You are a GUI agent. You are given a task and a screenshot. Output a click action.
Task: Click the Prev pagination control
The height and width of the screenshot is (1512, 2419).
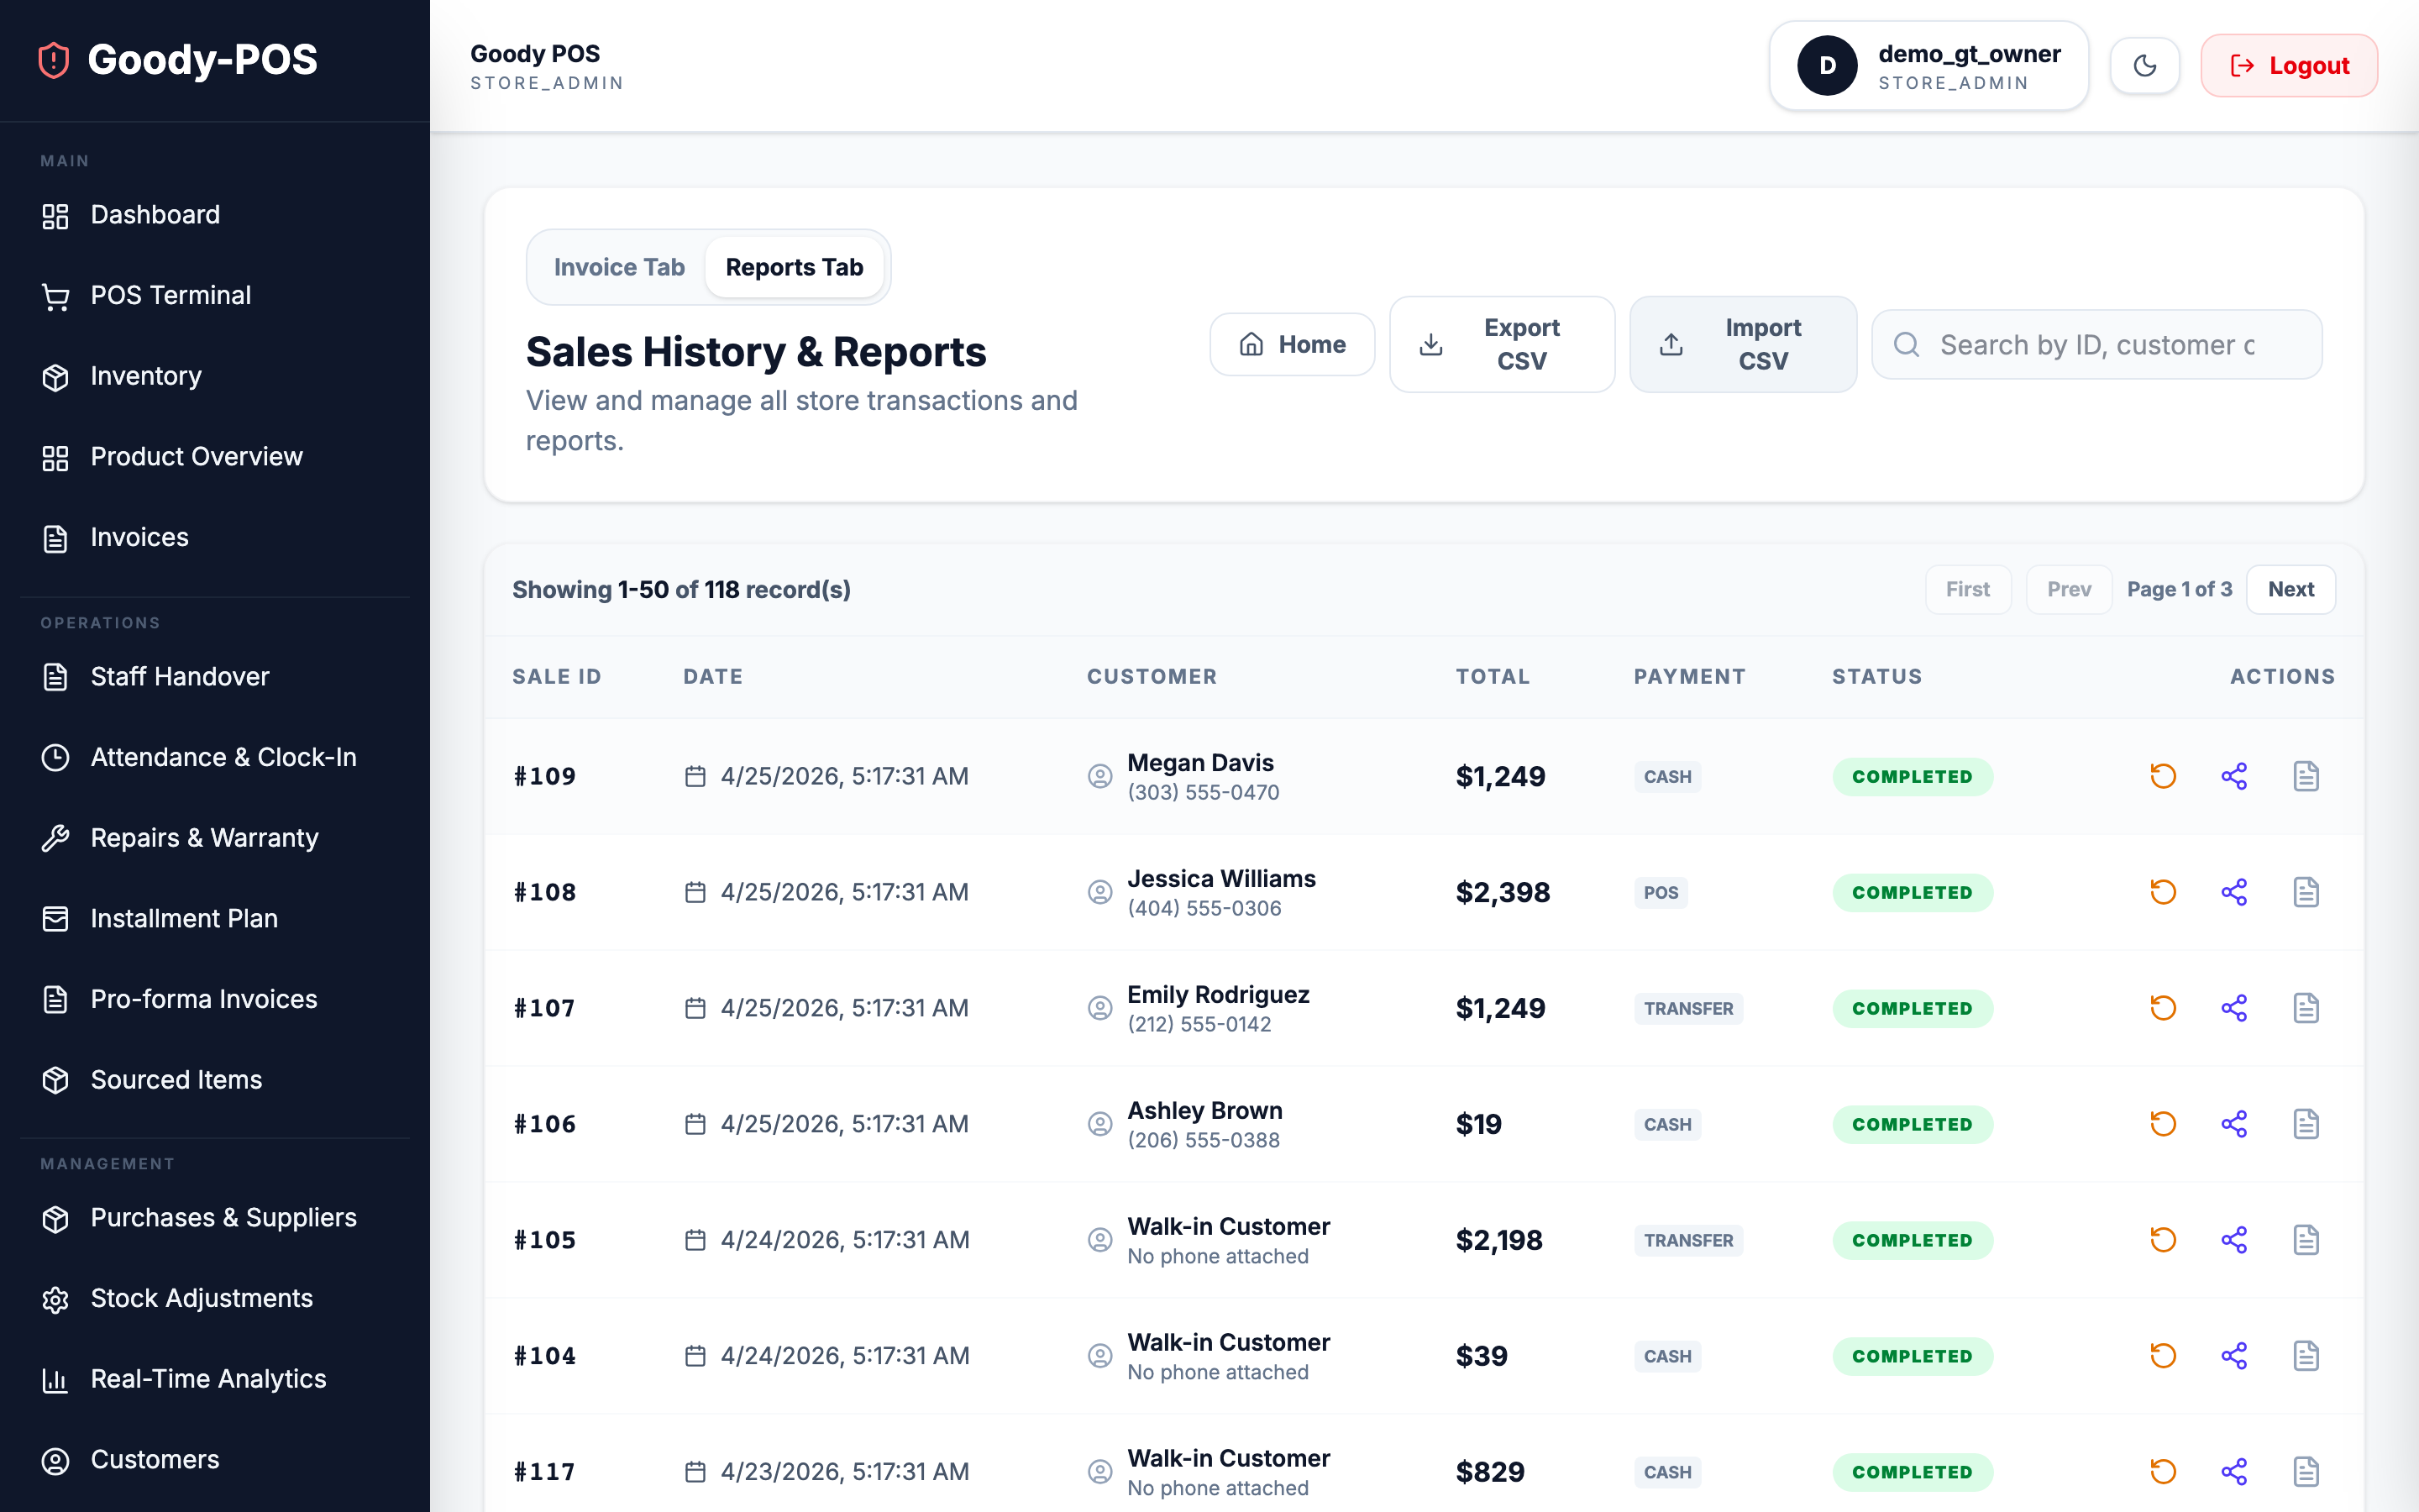click(x=2068, y=589)
